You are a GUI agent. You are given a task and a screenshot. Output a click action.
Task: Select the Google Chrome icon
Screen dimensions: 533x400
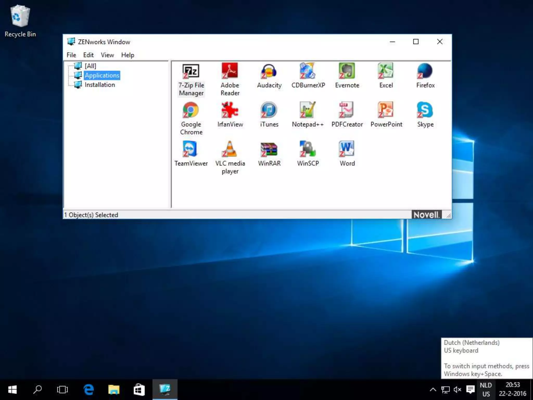[191, 110]
